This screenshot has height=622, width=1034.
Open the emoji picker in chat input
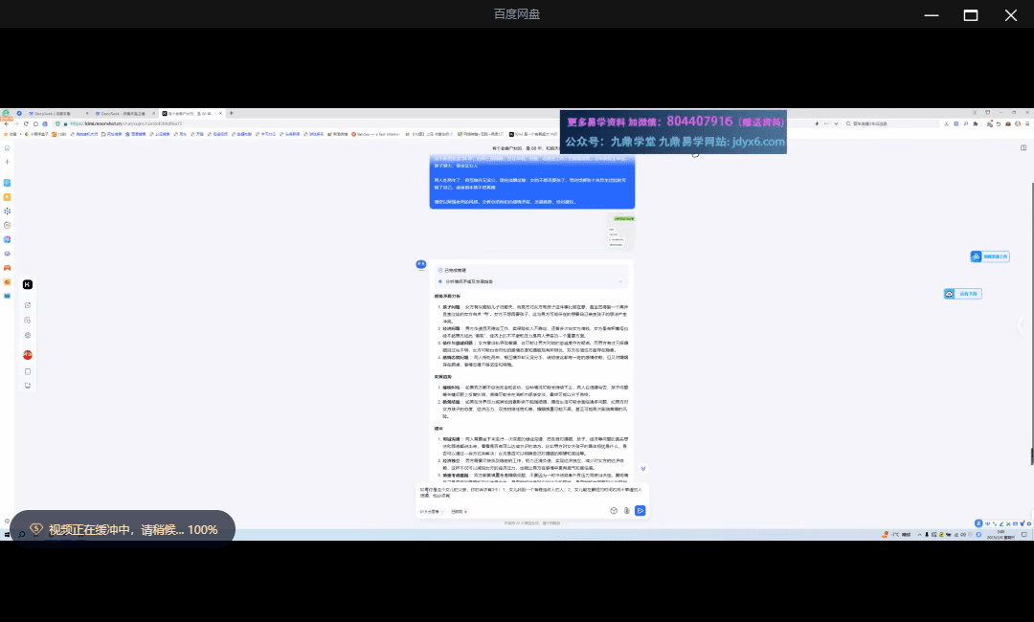(614, 510)
